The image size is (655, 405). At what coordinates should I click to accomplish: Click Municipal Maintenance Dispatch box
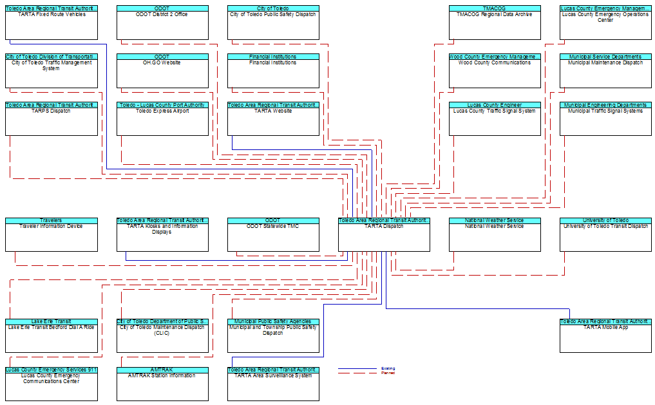pos(605,71)
